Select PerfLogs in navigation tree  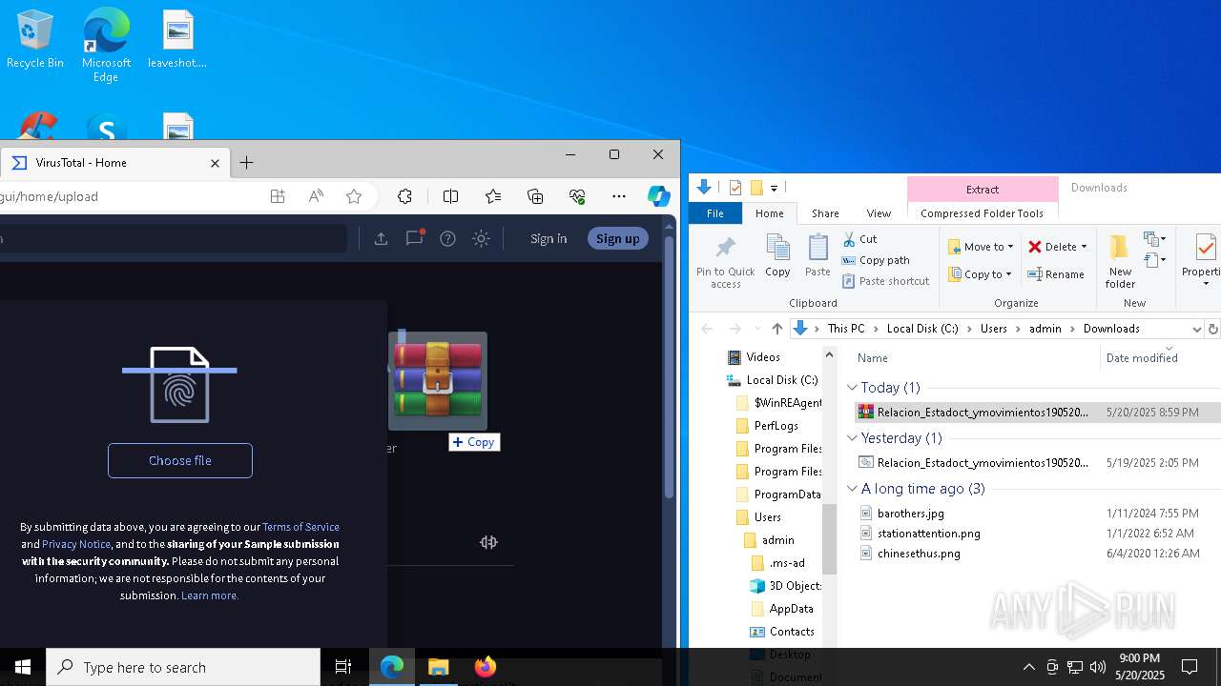point(776,426)
